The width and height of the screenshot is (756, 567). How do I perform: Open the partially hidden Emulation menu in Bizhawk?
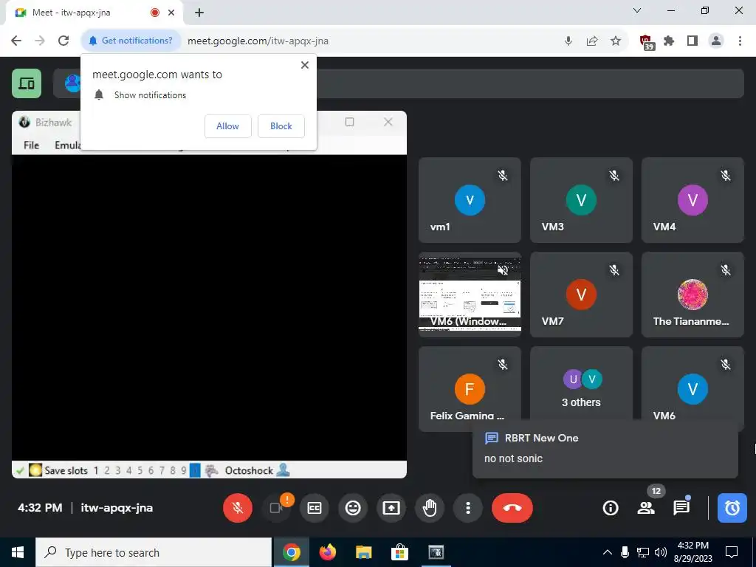[67, 145]
